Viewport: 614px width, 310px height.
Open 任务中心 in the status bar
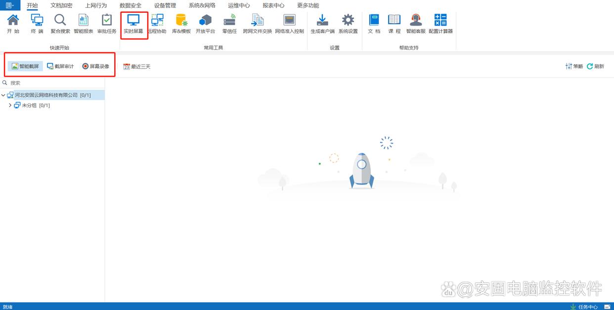tap(584, 307)
